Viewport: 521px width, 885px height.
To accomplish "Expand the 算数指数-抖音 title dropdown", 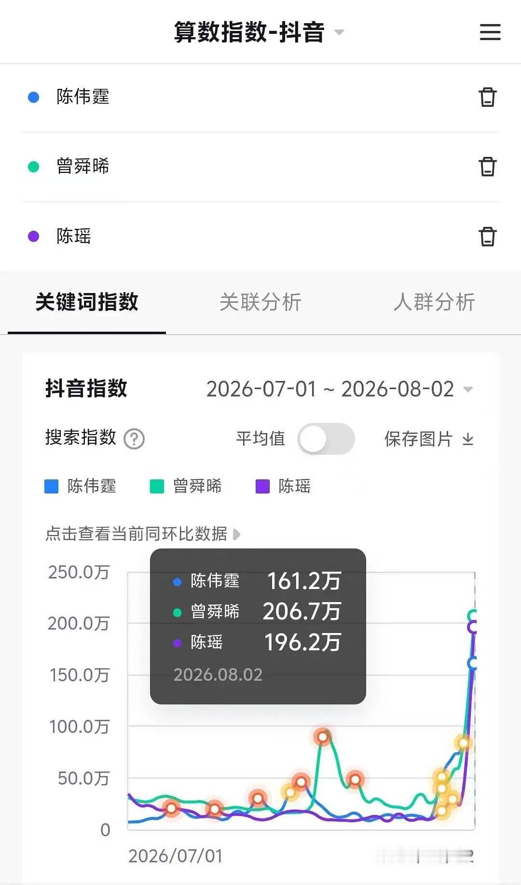I will [x=340, y=32].
